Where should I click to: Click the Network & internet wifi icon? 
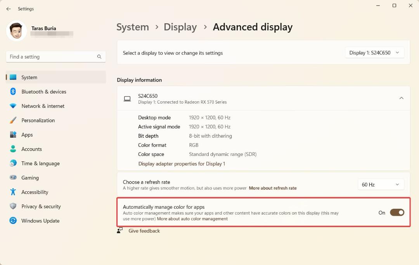[x=13, y=106]
